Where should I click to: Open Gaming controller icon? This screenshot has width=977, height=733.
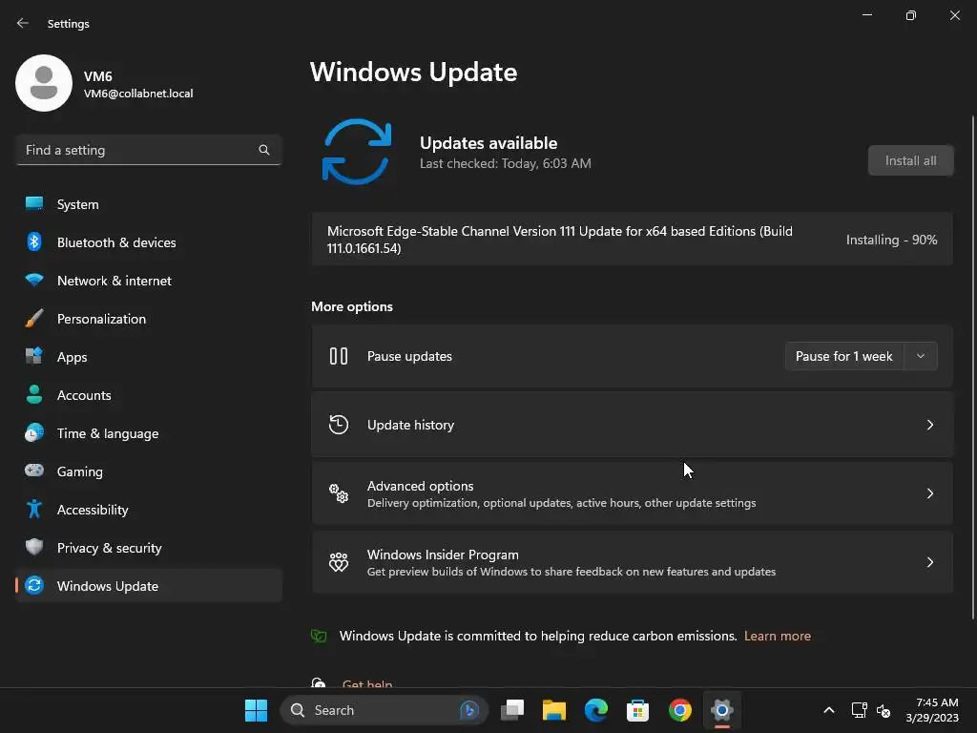pyautogui.click(x=34, y=471)
